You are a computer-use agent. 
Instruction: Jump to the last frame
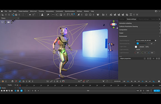[146, 81]
